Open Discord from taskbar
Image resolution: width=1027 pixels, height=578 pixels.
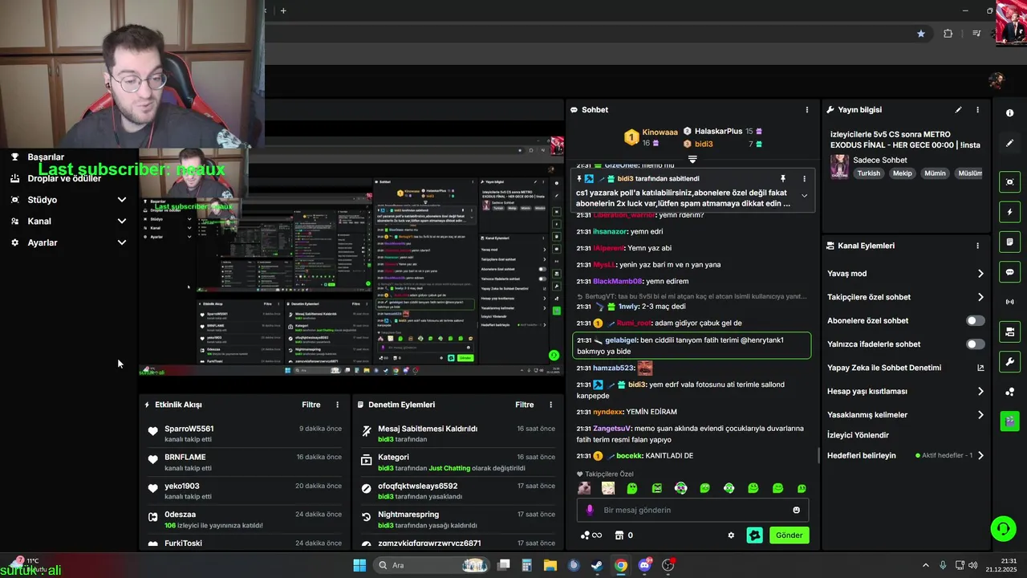(x=644, y=565)
